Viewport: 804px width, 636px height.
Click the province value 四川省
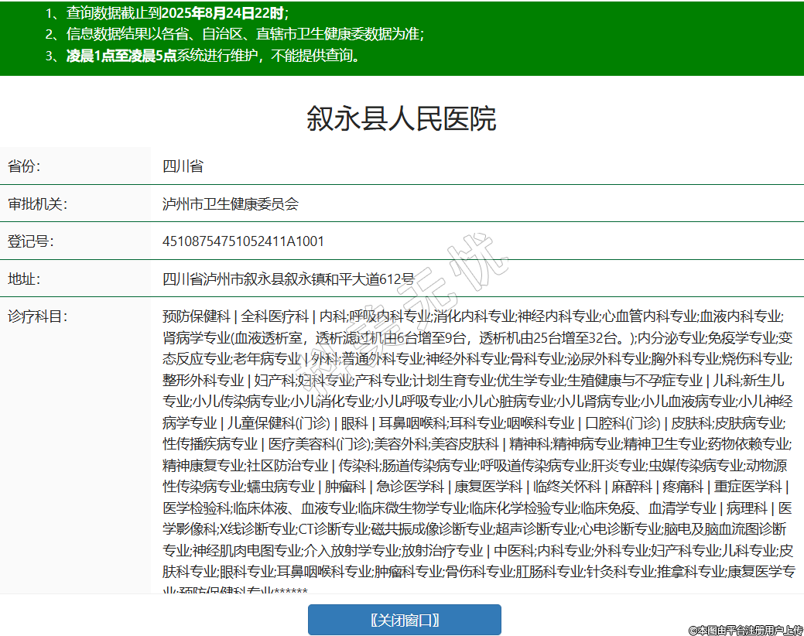[x=183, y=166]
